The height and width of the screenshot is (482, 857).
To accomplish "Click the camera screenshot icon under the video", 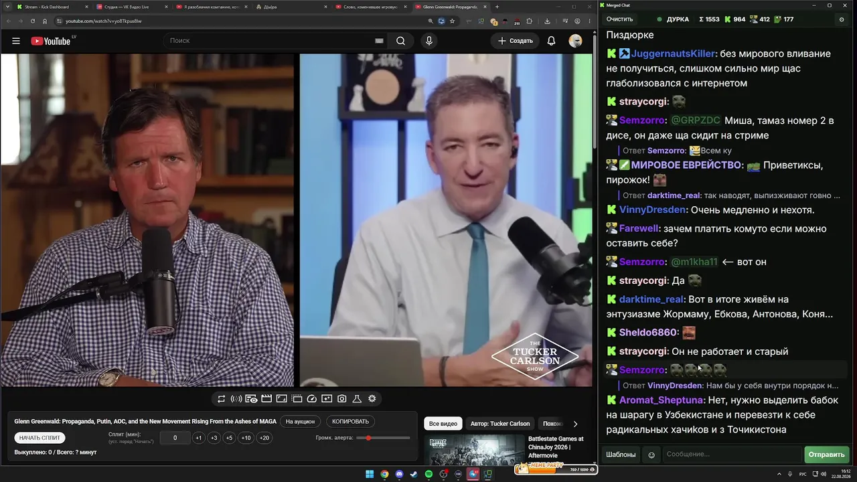I will [342, 399].
